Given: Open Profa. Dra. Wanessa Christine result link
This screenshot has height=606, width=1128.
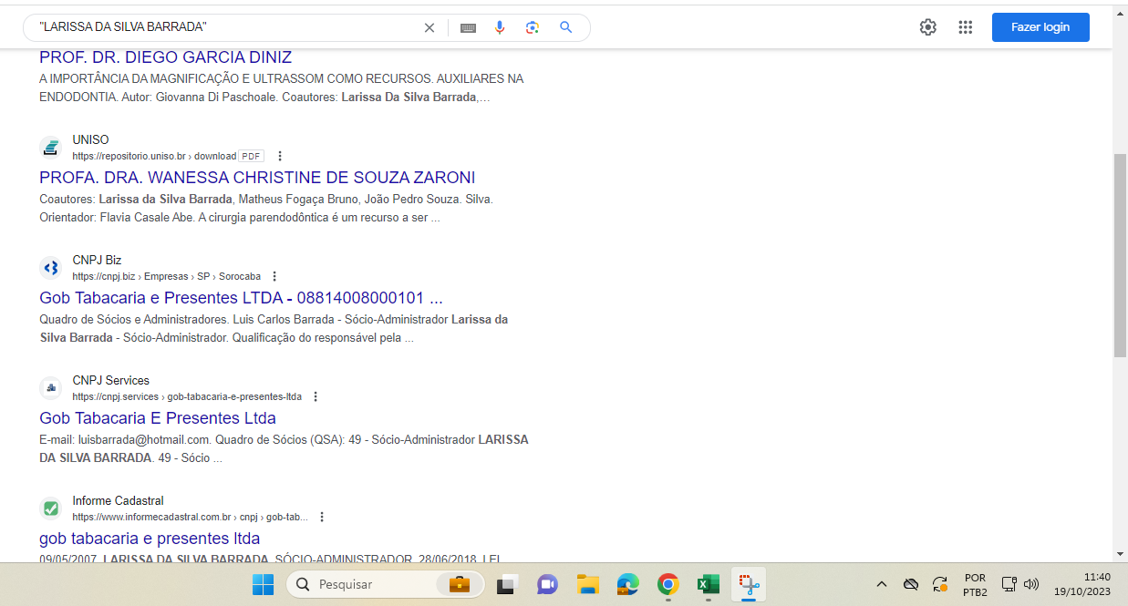Looking at the screenshot, I should (257, 178).
